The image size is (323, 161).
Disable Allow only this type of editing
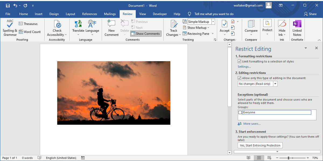pyautogui.click(x=240, y=78)
